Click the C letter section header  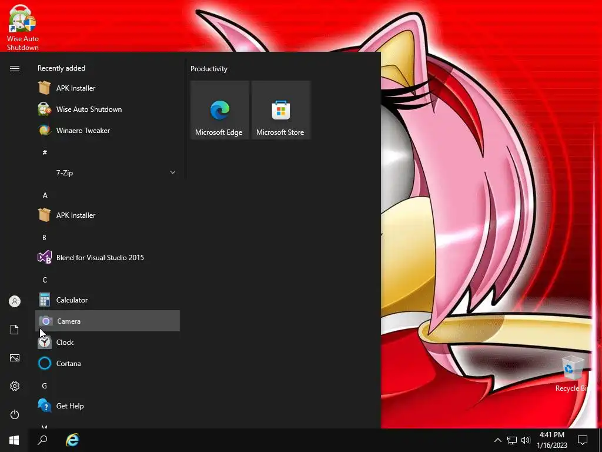pos(45,280)
